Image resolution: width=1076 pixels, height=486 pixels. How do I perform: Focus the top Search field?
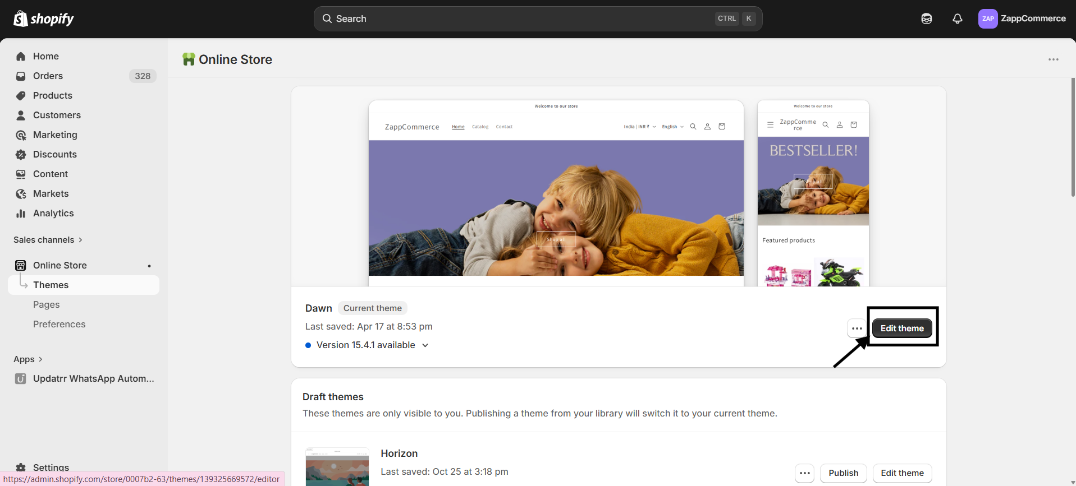522,18
